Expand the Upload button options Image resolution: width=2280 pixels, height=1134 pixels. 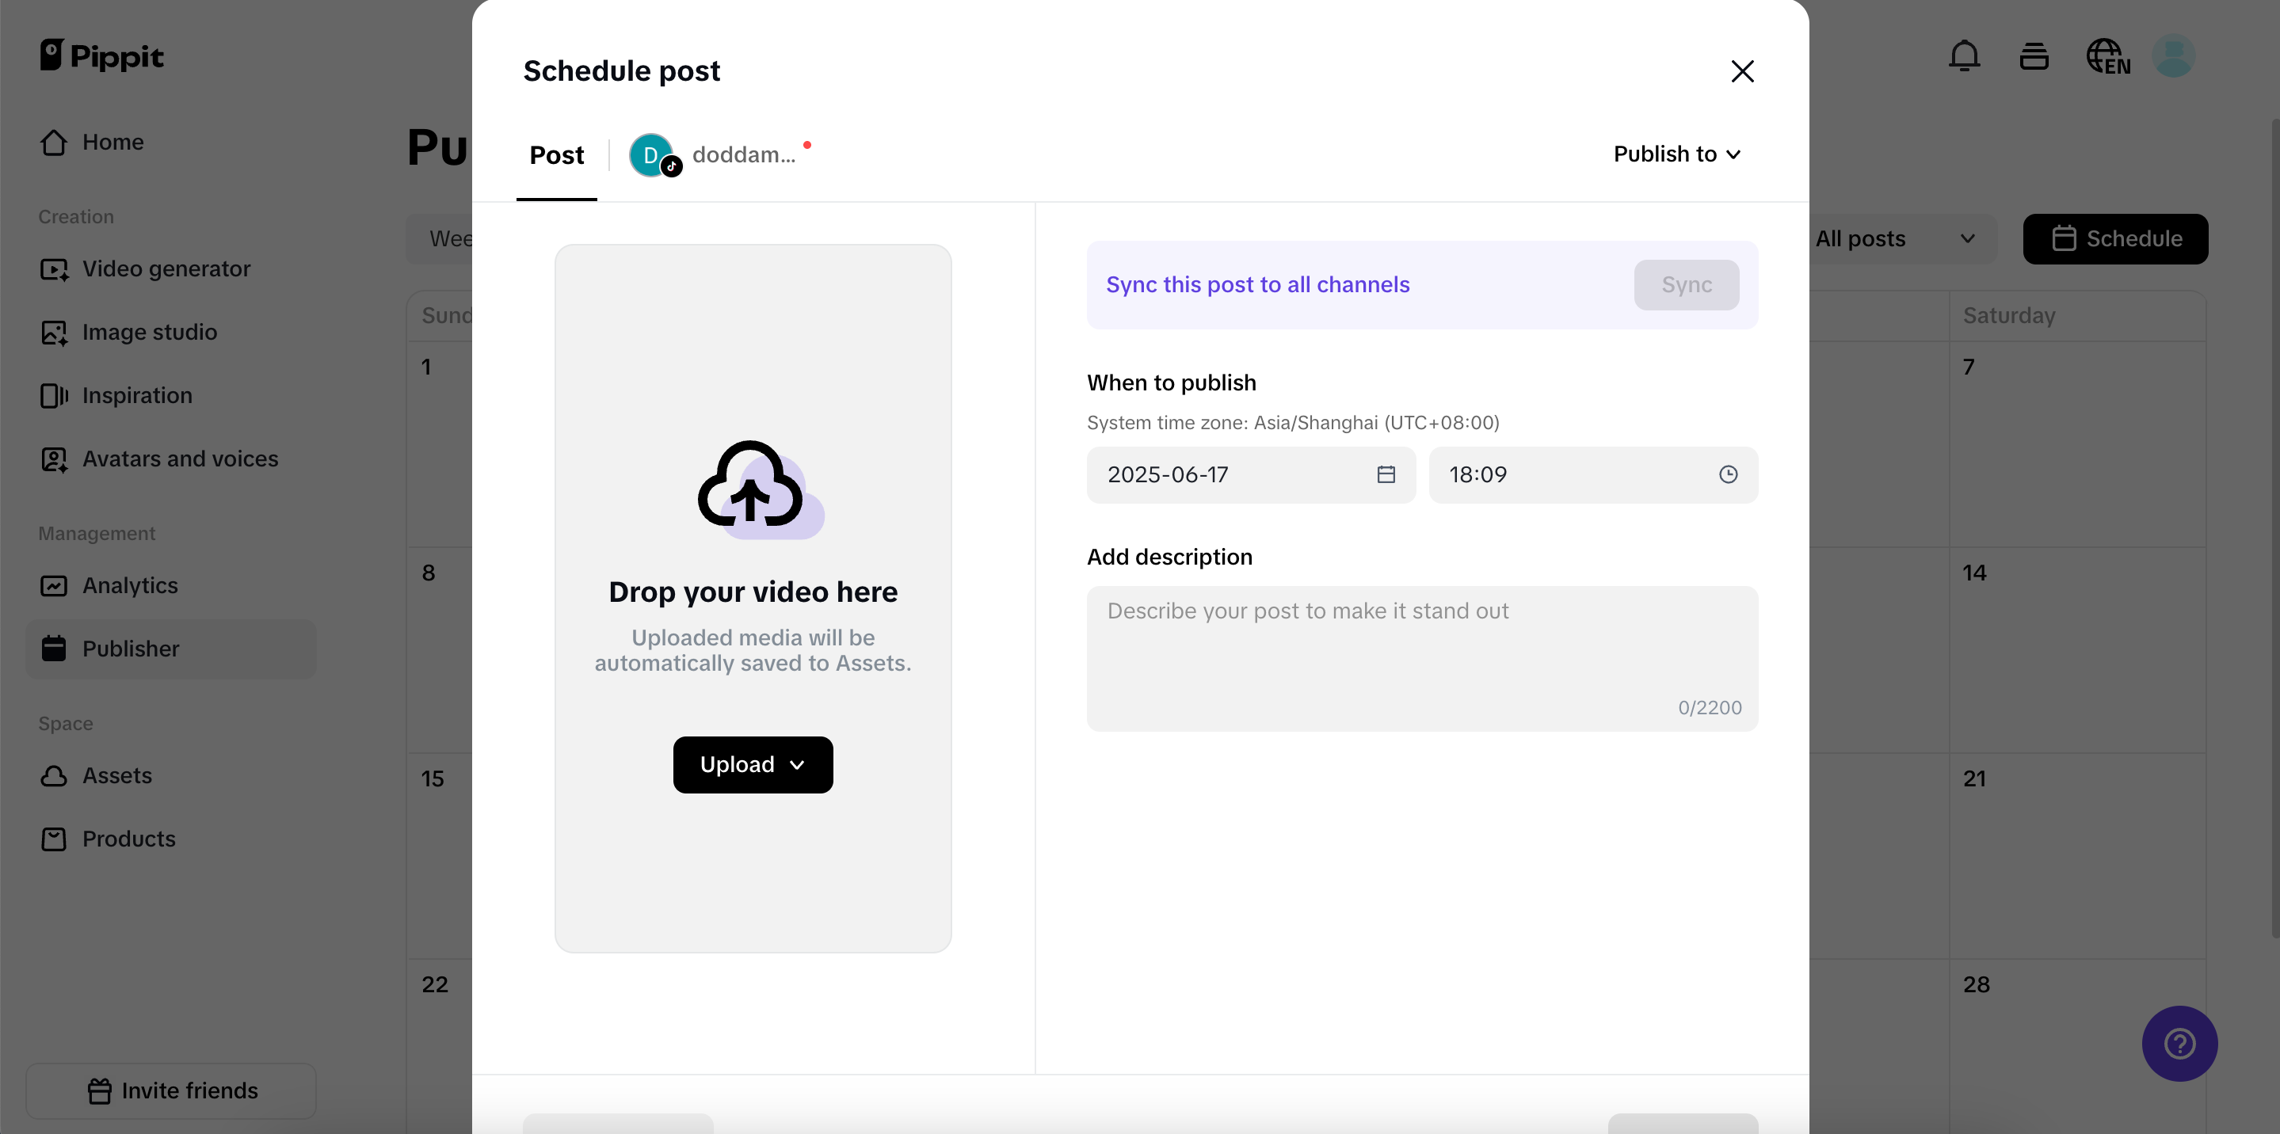pyautogui.click(x=795, y=764)
